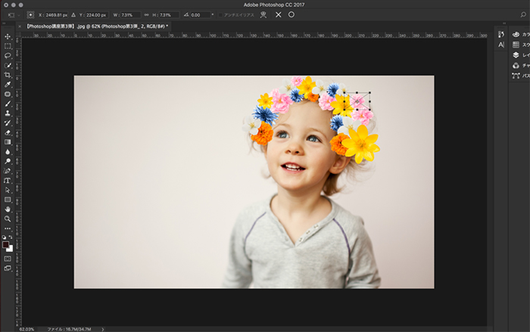
Task: Click the W width percentage field
Action: [x=131, y=15]
